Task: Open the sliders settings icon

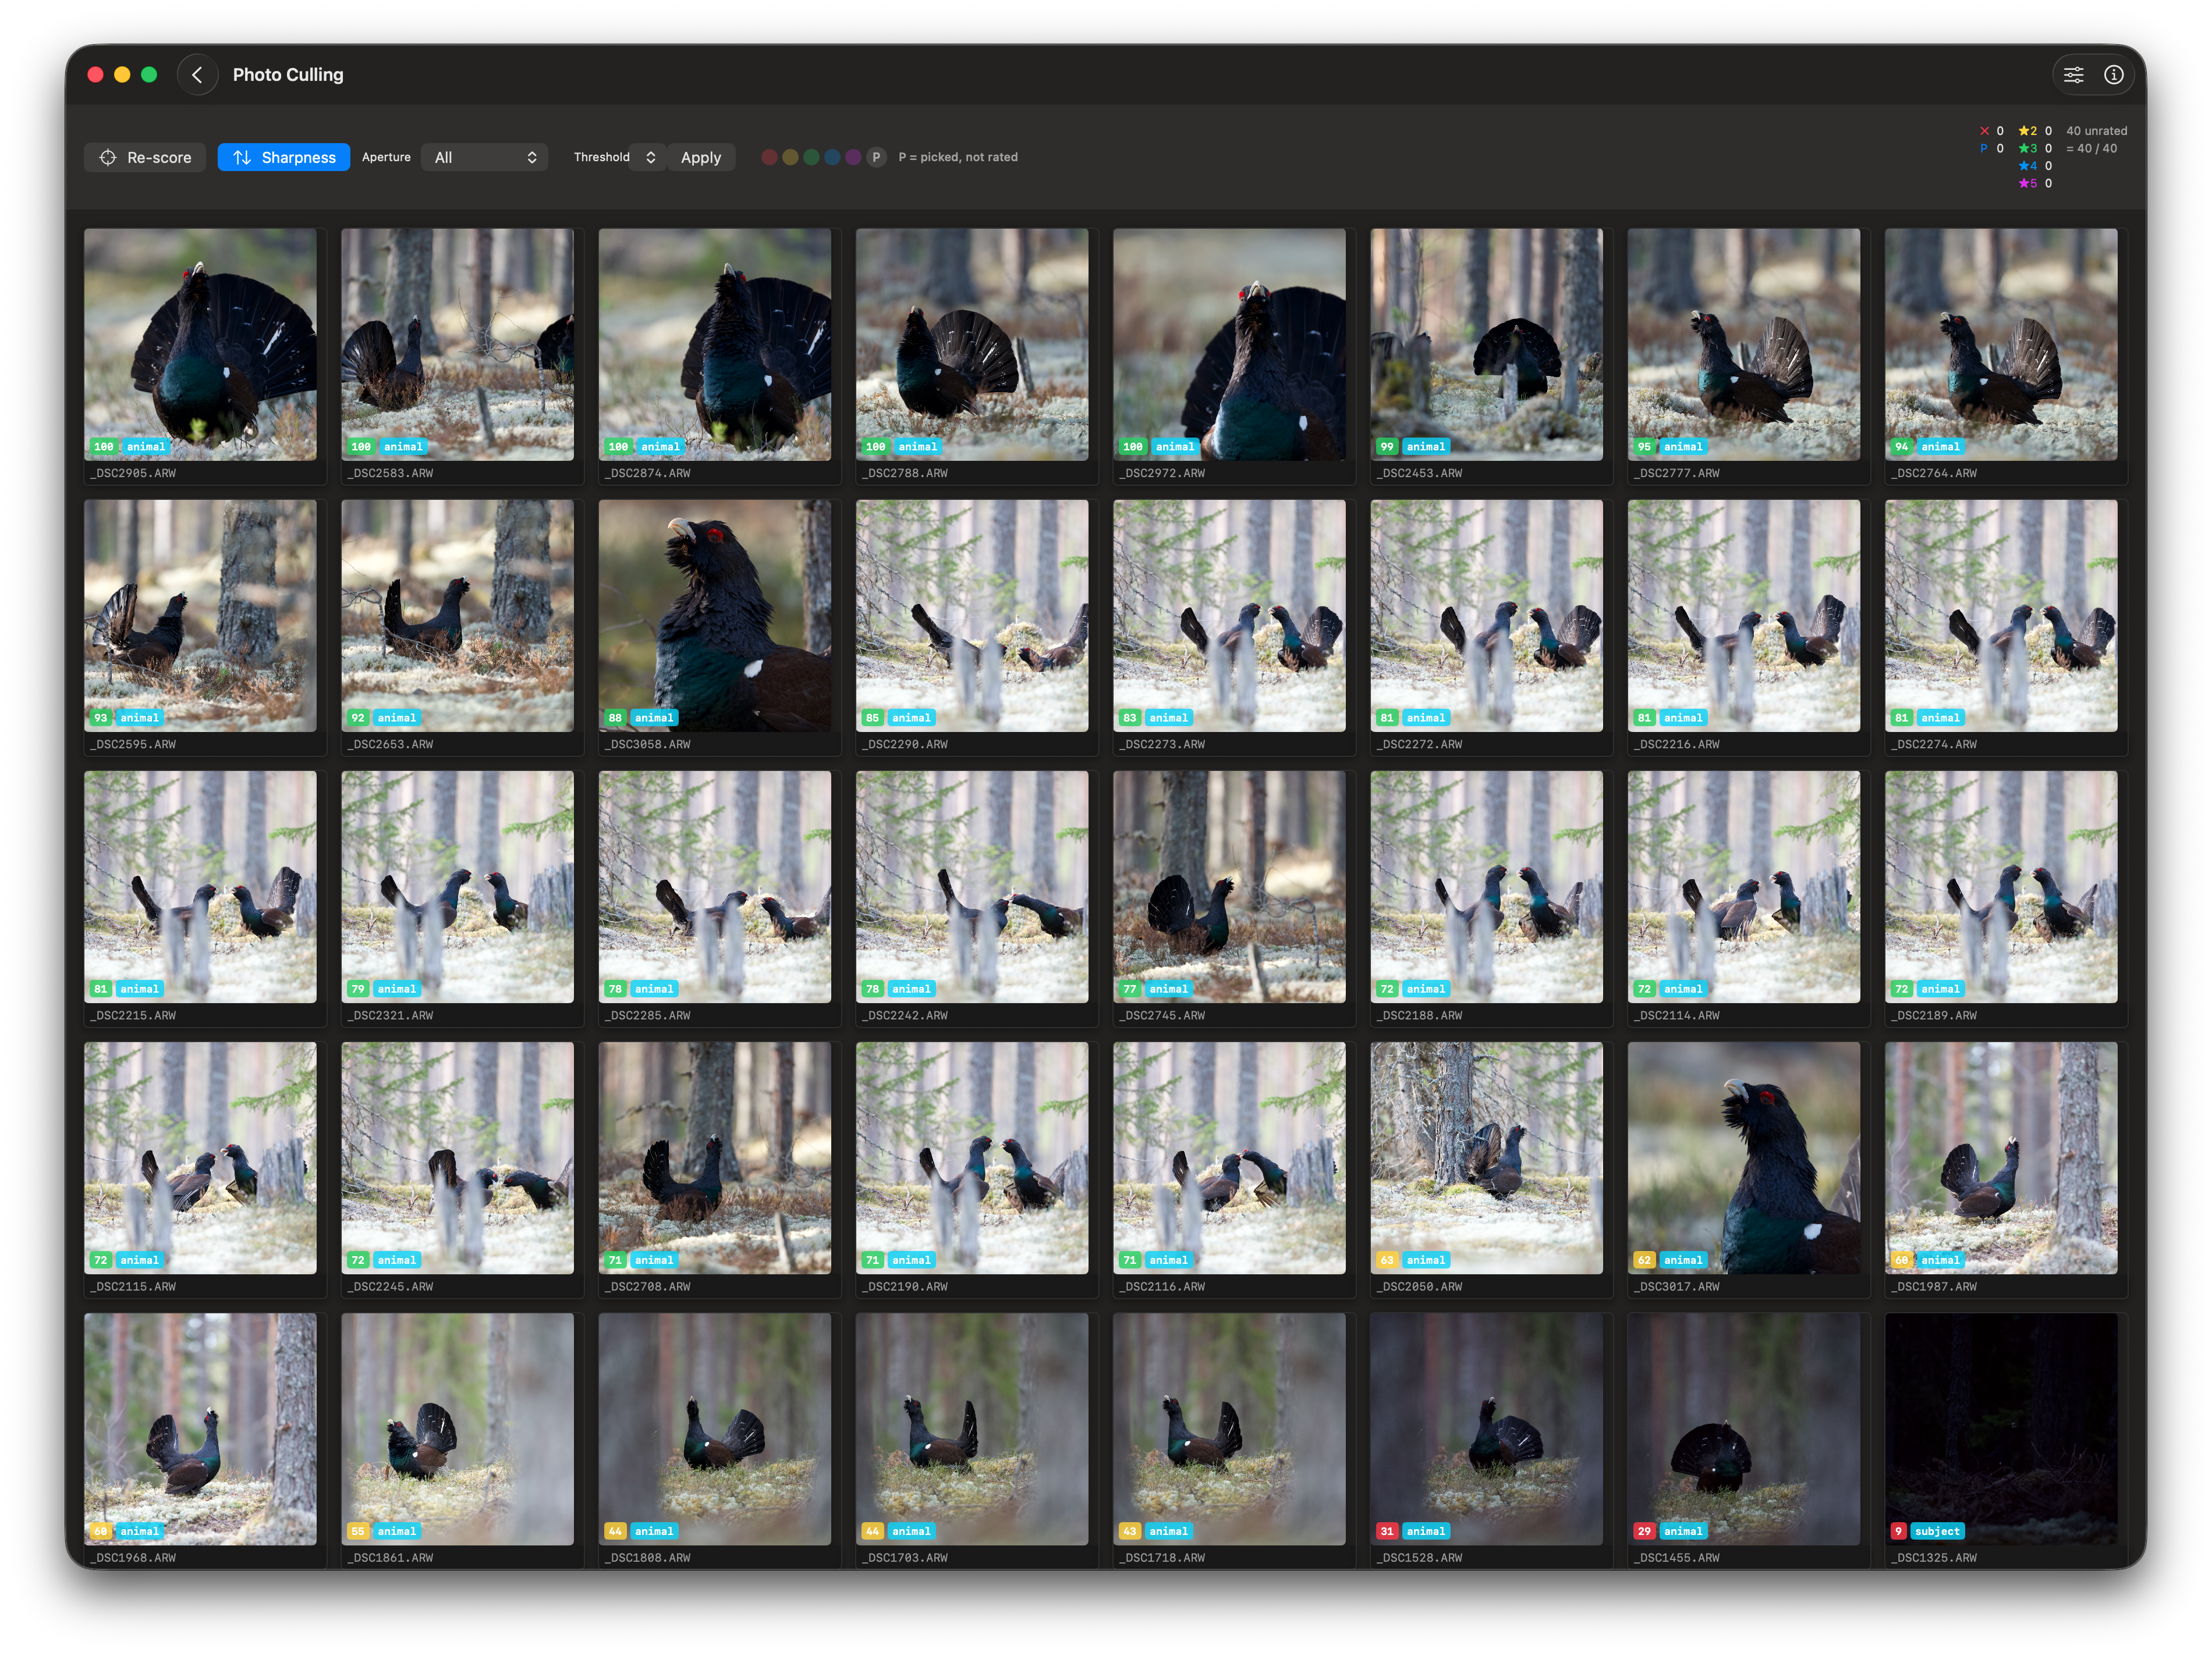Action: tap(2073, 75)
